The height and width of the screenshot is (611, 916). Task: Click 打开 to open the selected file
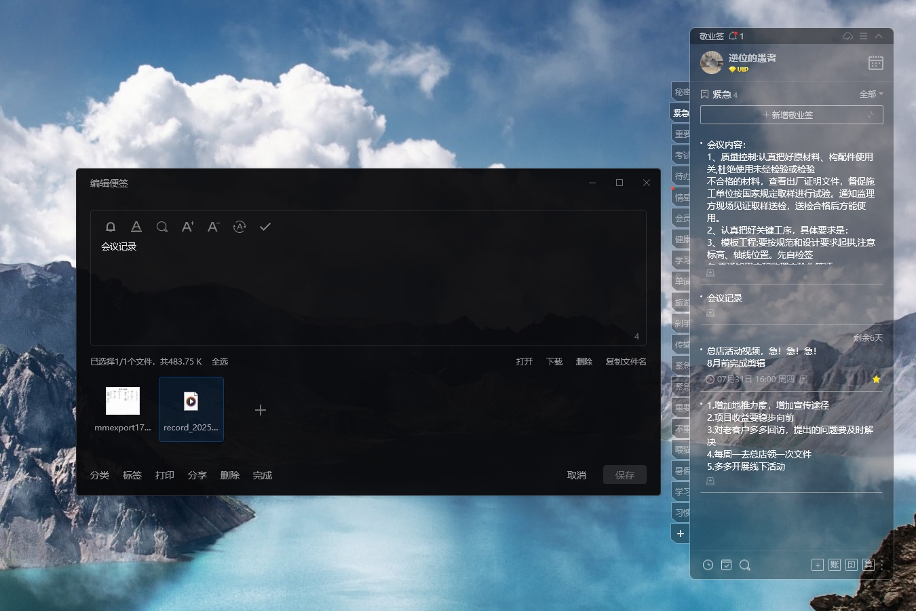tap(524, 362)
